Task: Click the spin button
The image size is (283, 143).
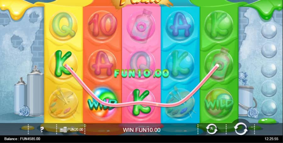Action: 241,129
